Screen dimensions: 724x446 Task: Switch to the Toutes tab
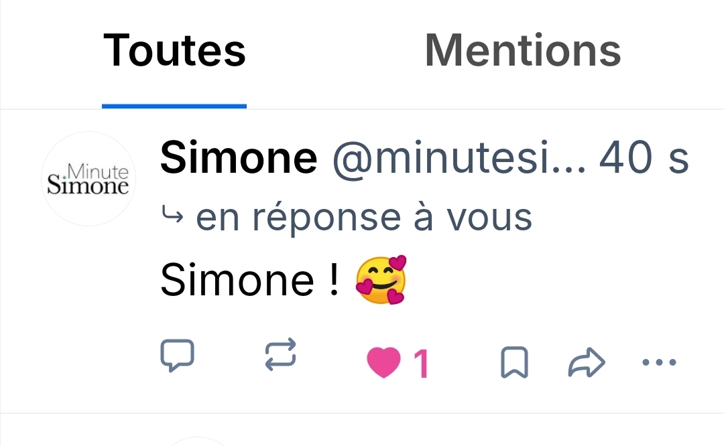pos(174,51)
